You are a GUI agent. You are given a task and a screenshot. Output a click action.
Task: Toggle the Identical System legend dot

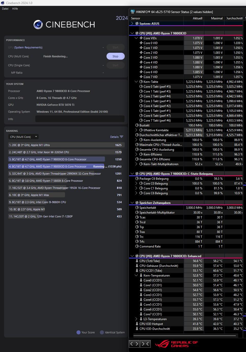tap(102, 332)
